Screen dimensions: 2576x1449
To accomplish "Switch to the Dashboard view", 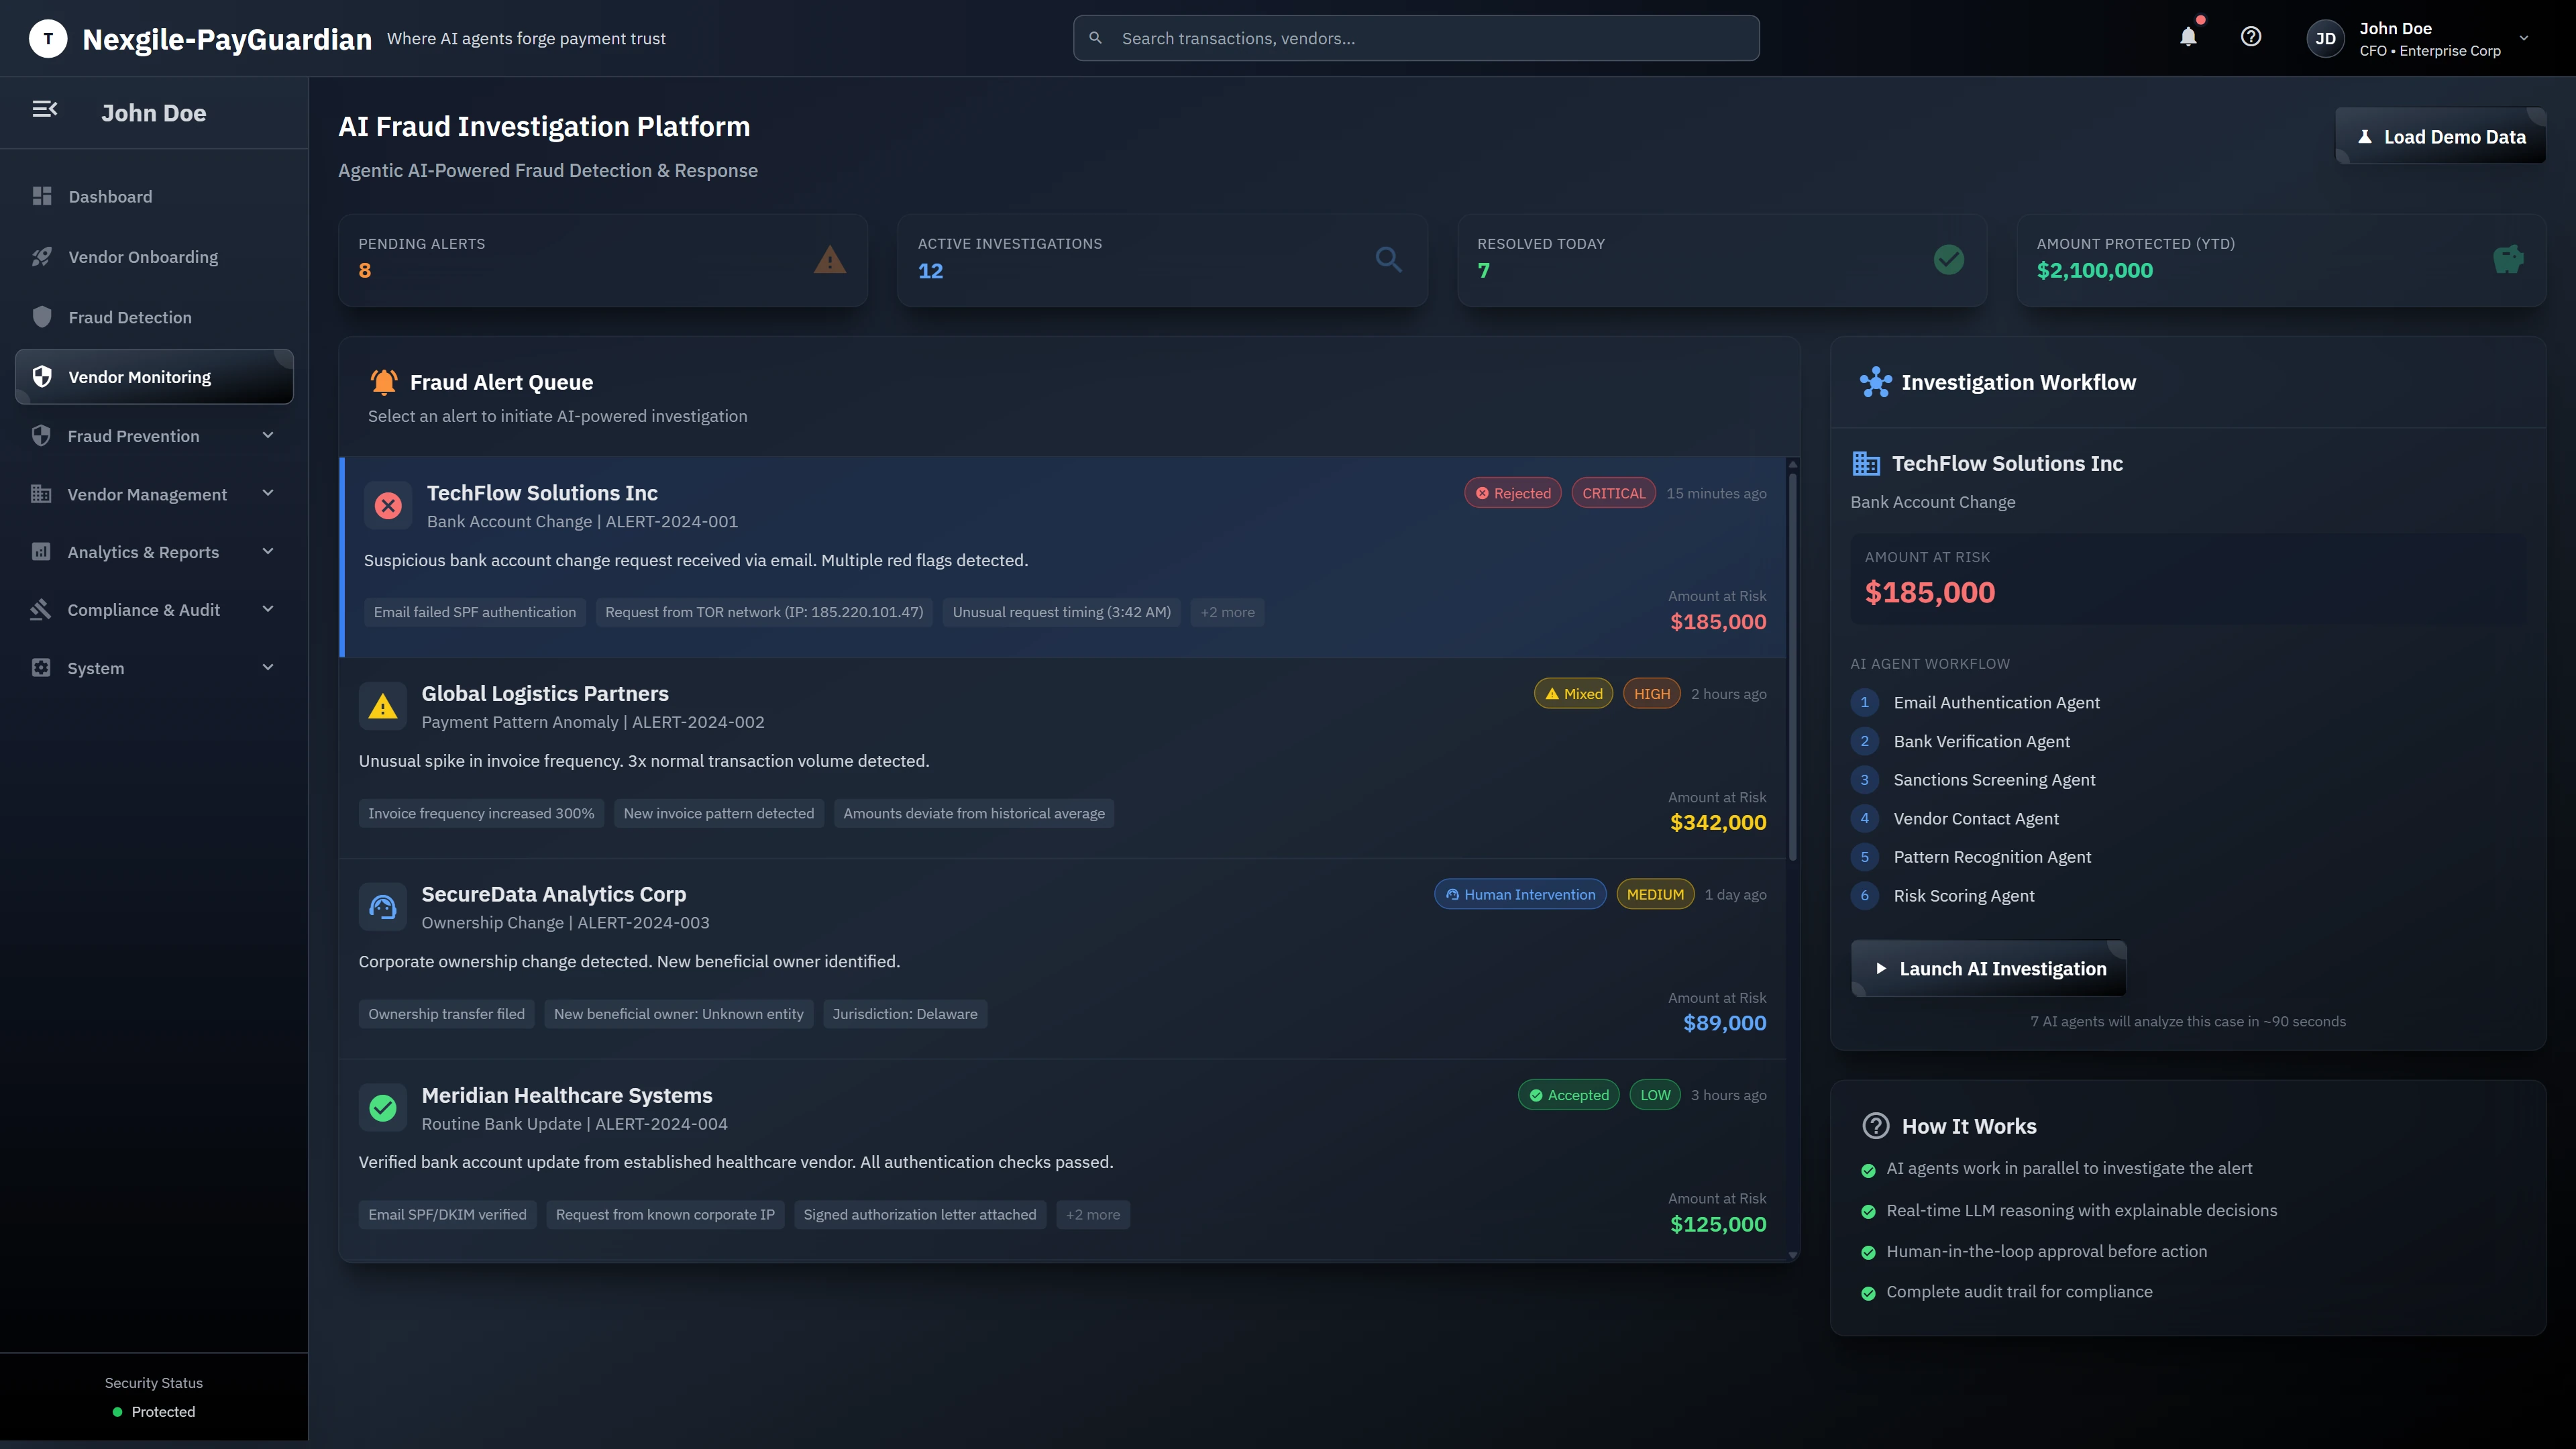I will (110, 196).
